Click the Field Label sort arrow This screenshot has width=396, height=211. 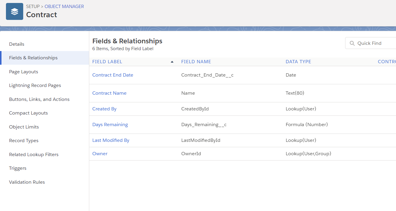coord(172,62)
